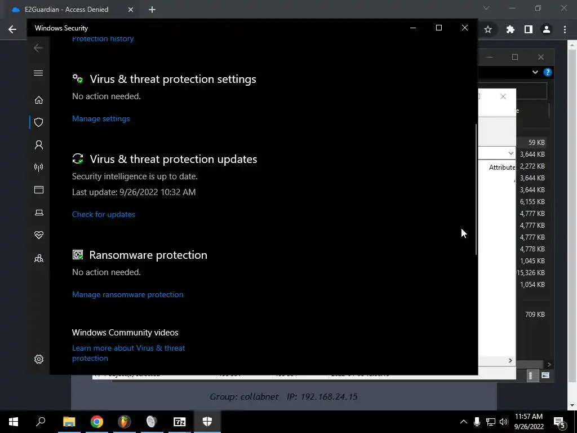Image resolution: width=577 pixels, height=433 pixels.
Task: Open taskbar search magnifier
Action: click(x=41, y=422)
